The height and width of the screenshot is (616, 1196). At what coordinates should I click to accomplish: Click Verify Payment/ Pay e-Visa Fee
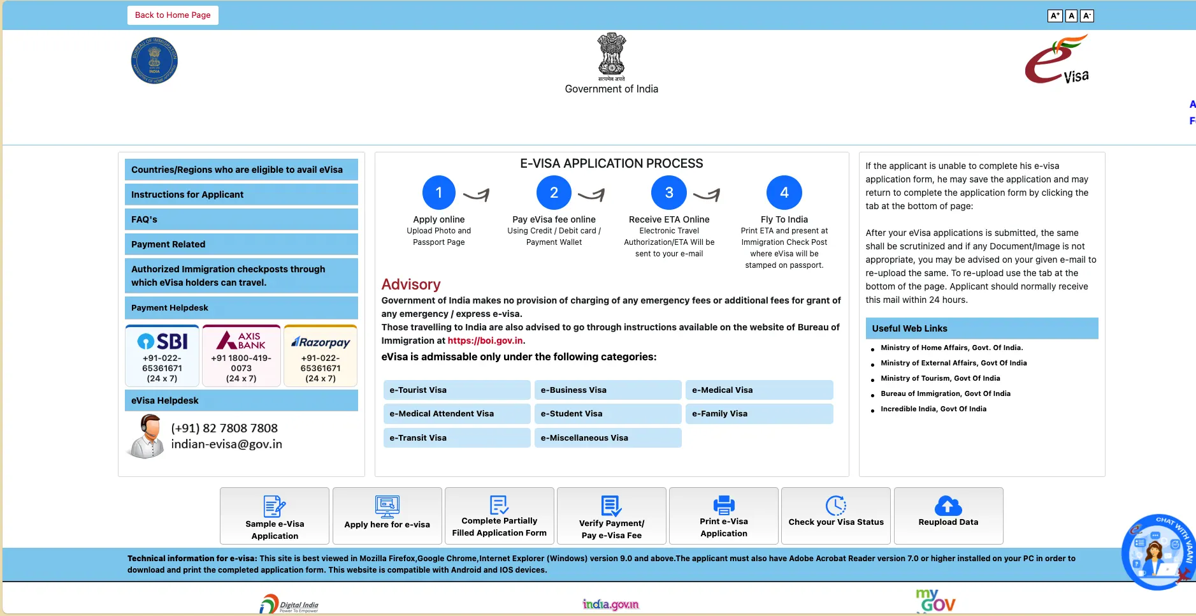pyautogui.click(x=612, y=516)
